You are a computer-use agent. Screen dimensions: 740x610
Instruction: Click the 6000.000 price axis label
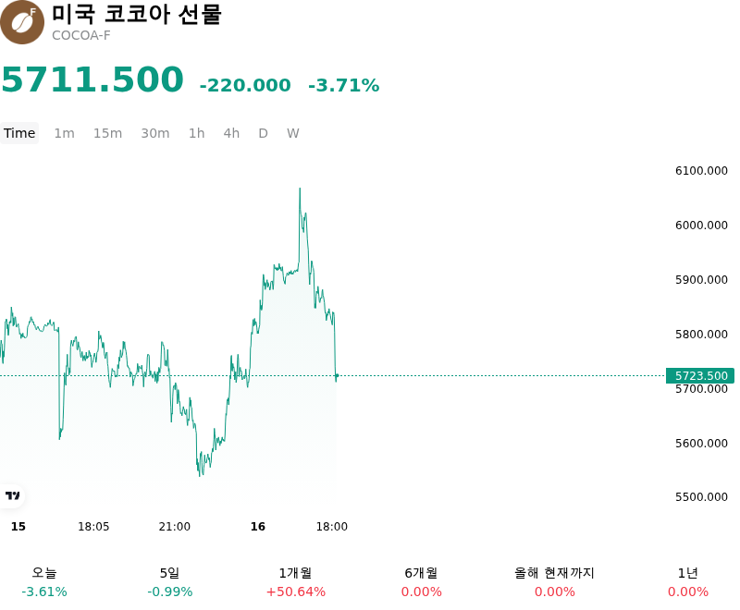701,226
